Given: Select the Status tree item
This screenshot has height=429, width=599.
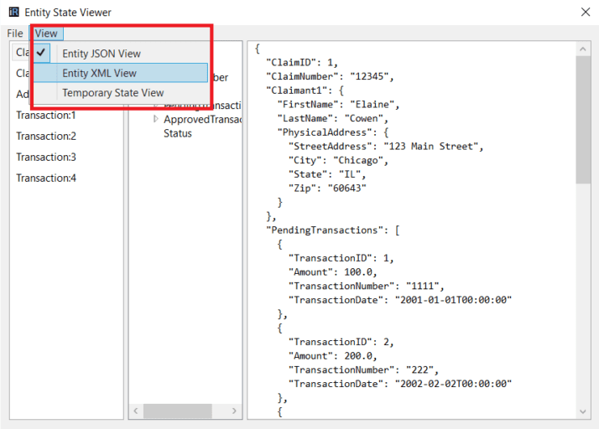Looking at the screenshot, I should (x=178, y=133).
